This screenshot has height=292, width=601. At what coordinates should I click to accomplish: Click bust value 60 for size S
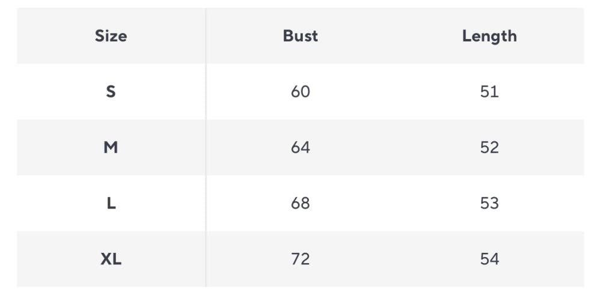click(300, 92)
